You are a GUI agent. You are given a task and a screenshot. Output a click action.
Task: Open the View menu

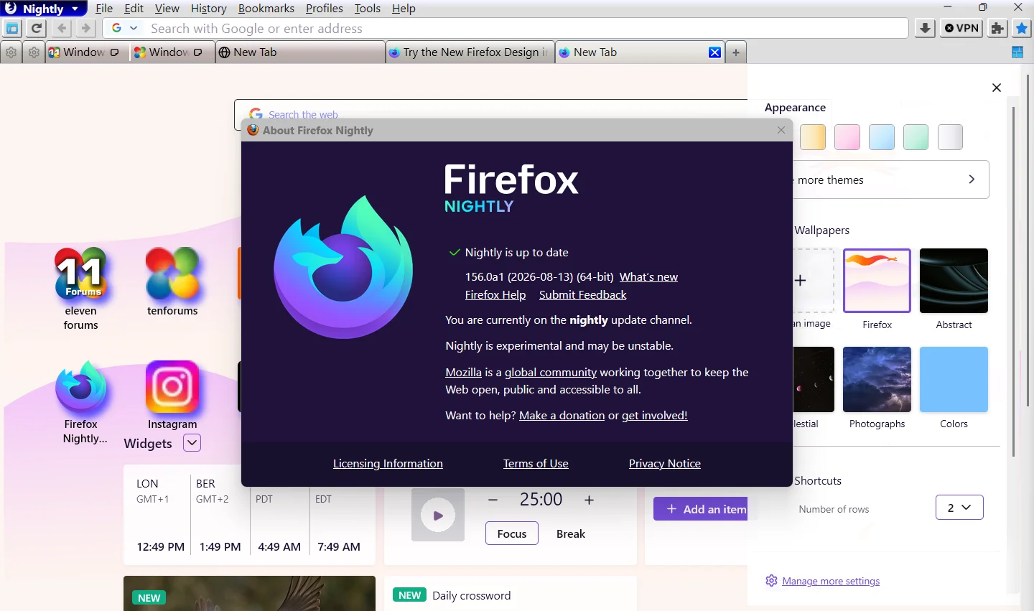pos(167,9)
